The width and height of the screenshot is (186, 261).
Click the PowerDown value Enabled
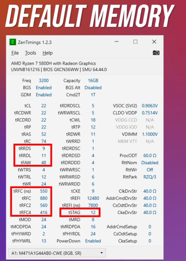coord(93,241)
